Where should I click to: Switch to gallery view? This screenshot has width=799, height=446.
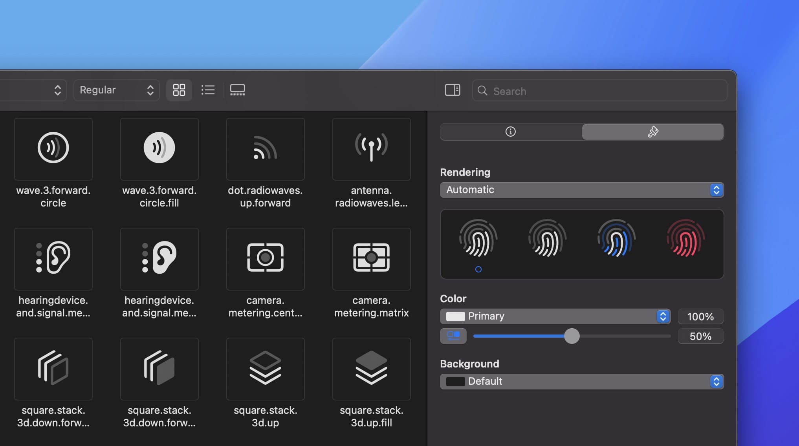(237, 90)
